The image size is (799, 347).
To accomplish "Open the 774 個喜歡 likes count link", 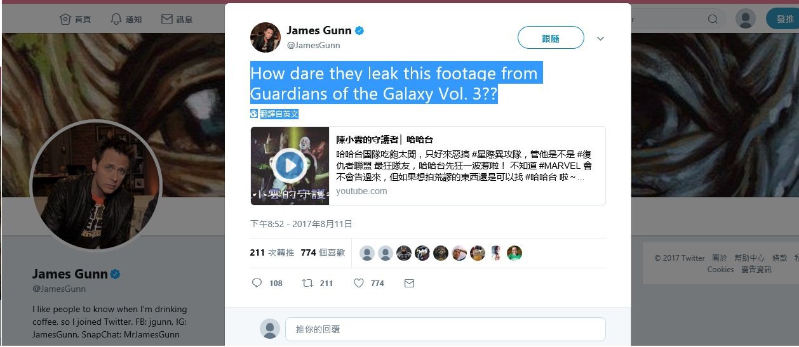I will click(x=323, y=252).
